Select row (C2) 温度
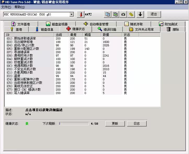 click(x=83, y=76)
